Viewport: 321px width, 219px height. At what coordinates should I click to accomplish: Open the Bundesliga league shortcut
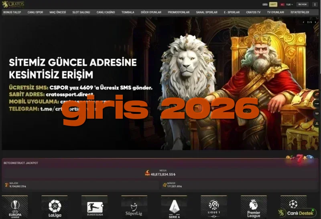(95, 207)
